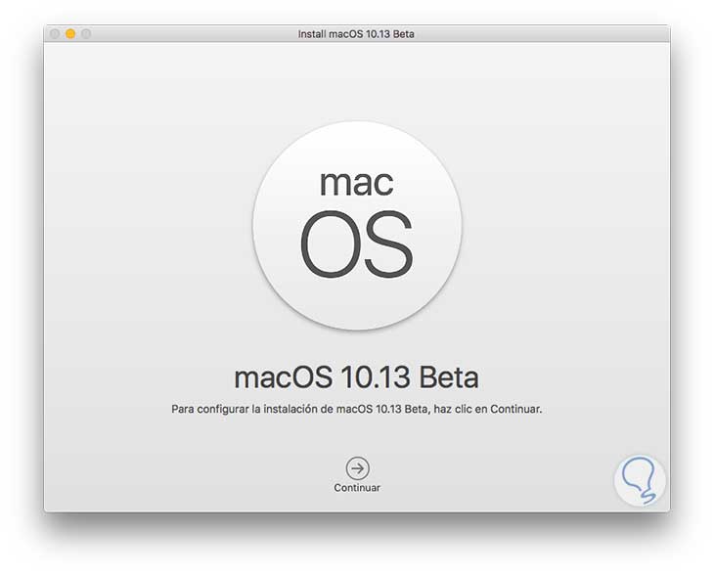Click the Continuar label under the arrow
714x575 pixels.
[x=357, y=488]
